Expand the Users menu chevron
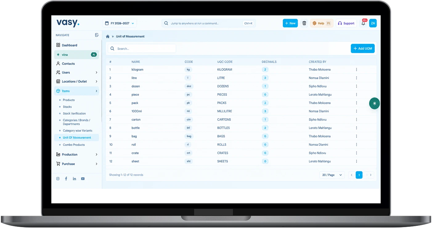The width and height of the screenshot is (432, 228). (x=96, y=73)
